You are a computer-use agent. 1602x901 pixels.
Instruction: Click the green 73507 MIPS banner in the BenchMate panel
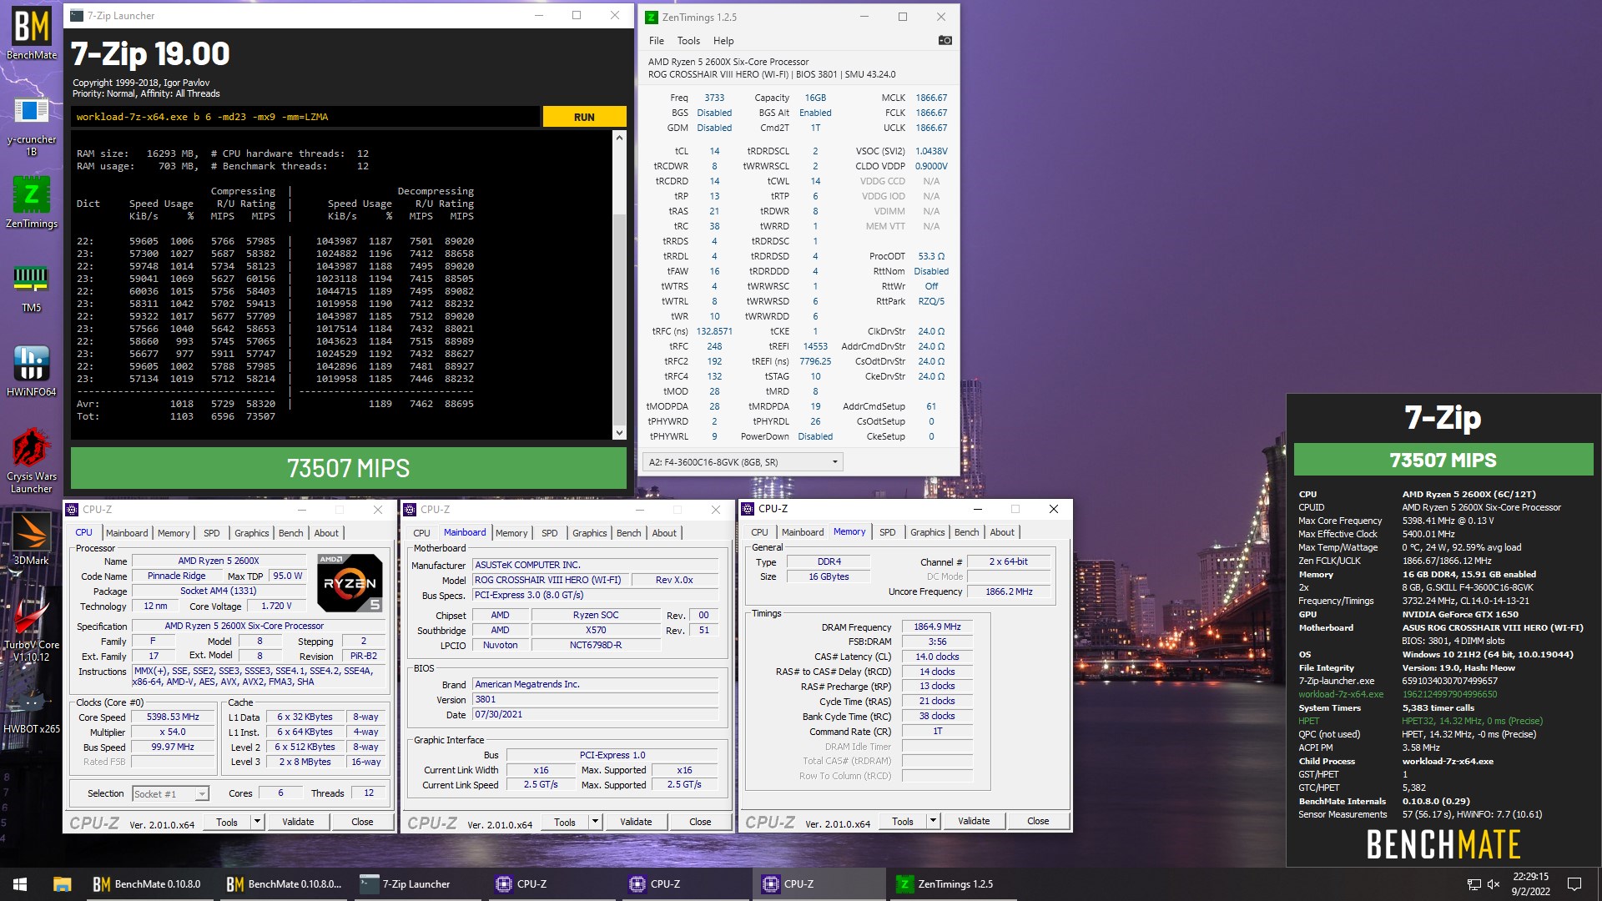(1443, 460)
